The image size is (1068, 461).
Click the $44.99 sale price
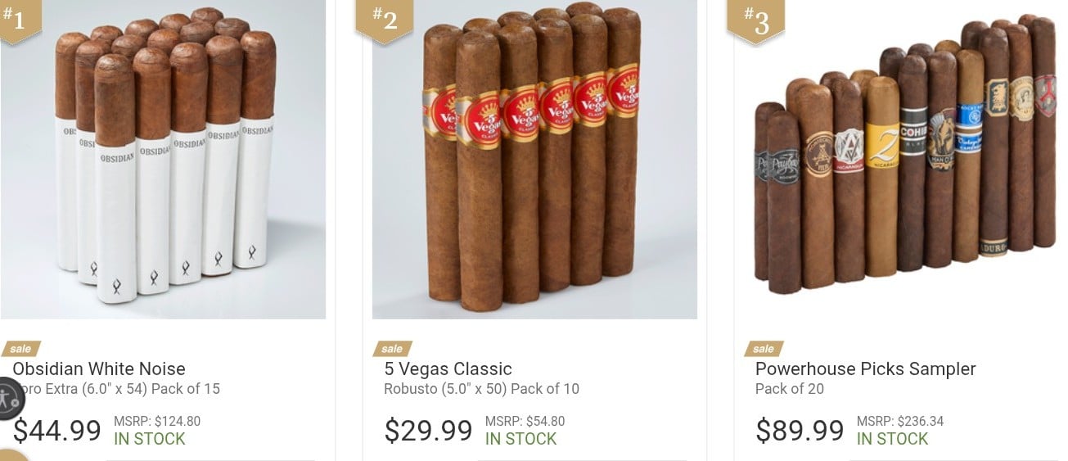click(x=57, y=430)
